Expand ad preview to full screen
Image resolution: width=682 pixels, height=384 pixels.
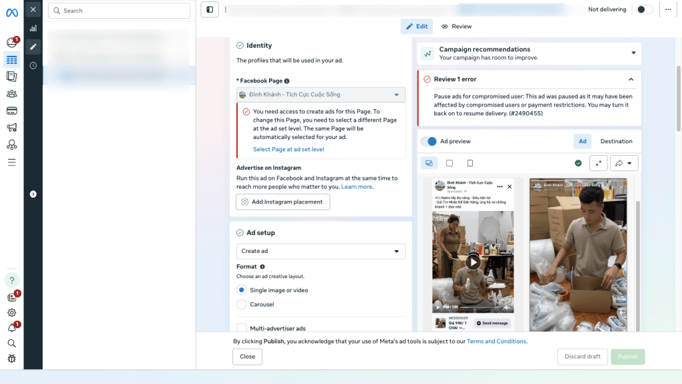click(x=599, y=163)
